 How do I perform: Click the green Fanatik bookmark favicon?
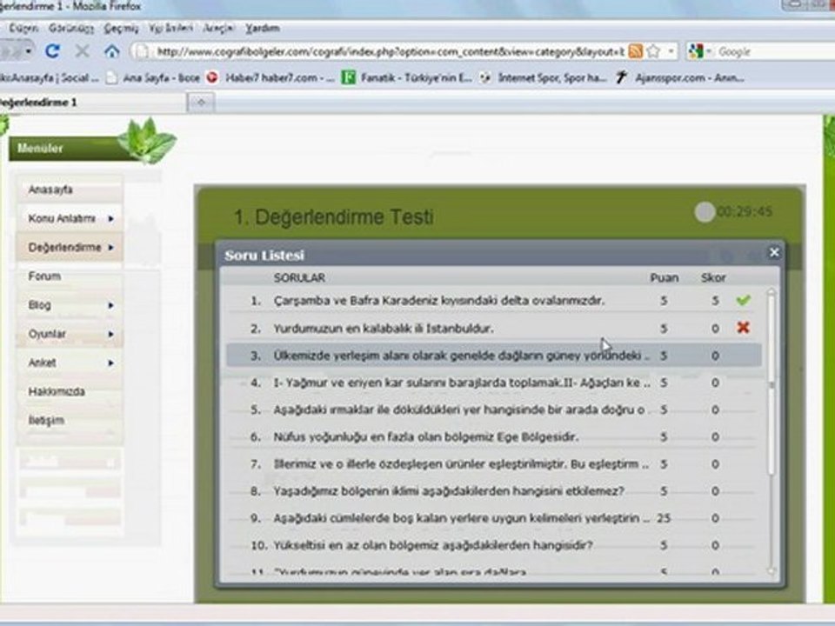348,77
